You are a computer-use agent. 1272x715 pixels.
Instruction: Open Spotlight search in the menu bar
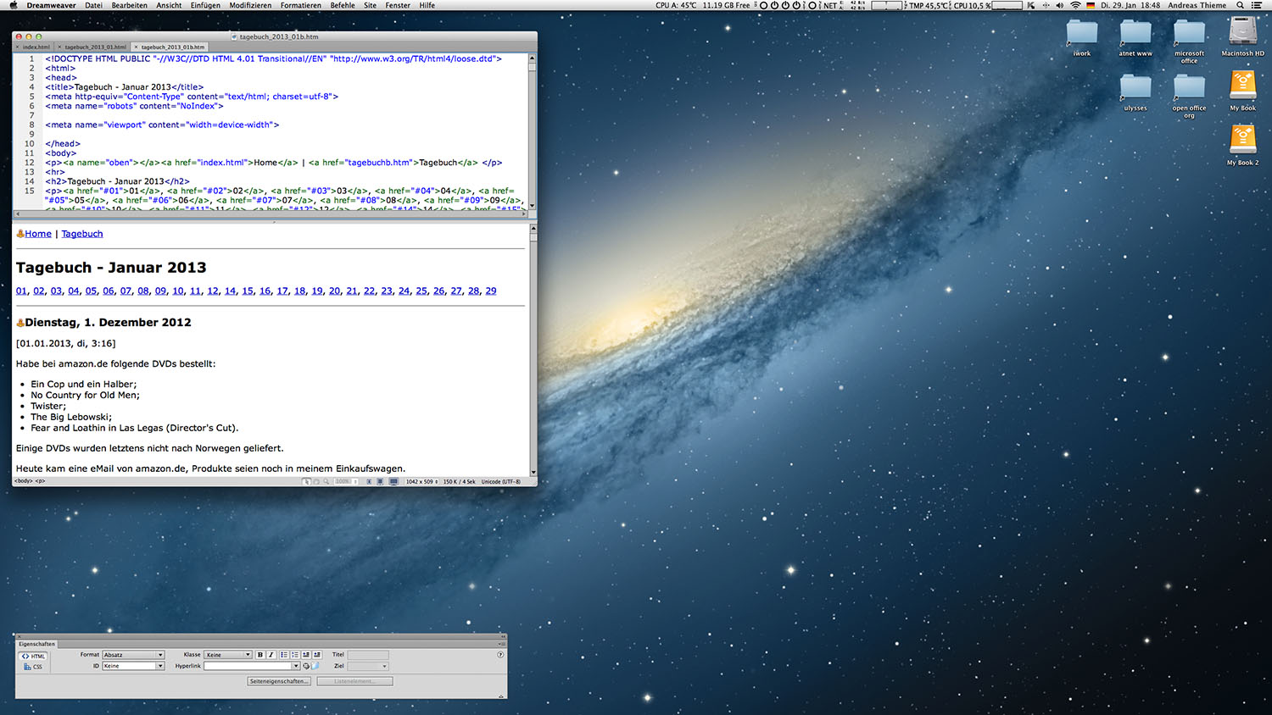(x=1240, y=5)
